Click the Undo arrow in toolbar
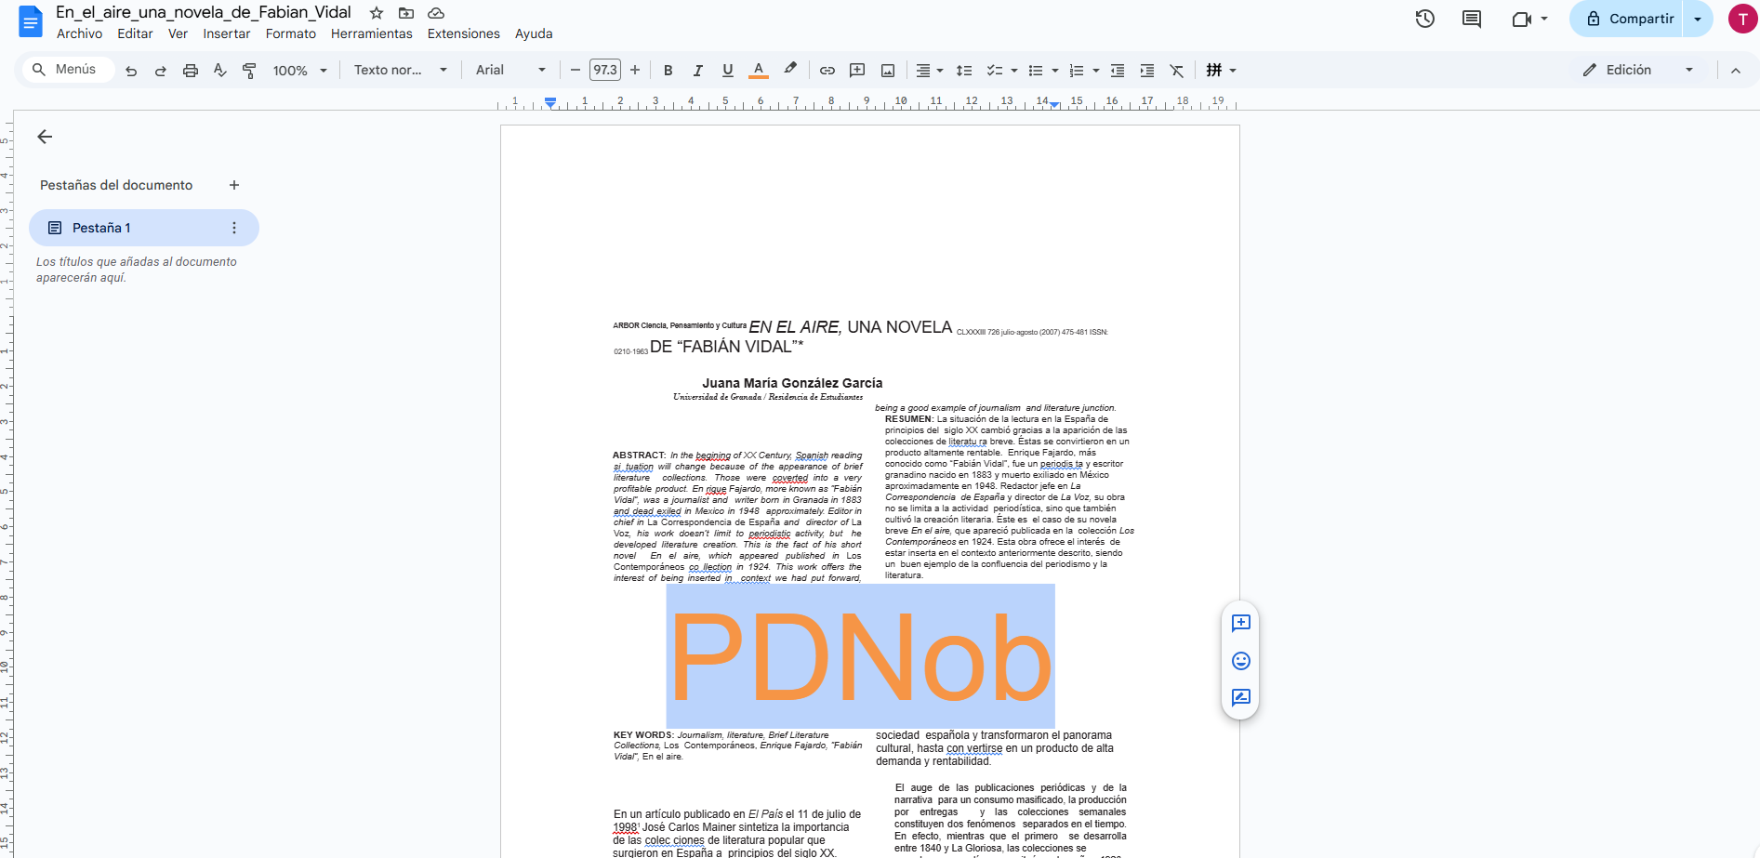 [x=131, y=71]
